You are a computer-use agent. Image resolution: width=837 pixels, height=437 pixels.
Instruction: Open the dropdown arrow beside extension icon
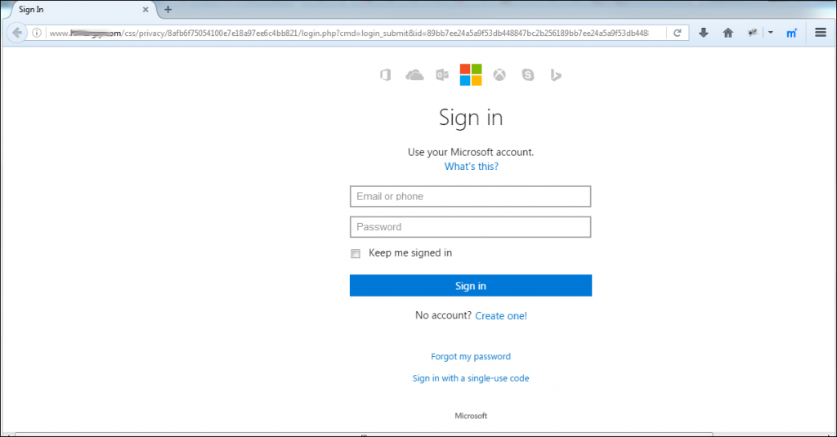pyautogui.click(x=770, y=33)
